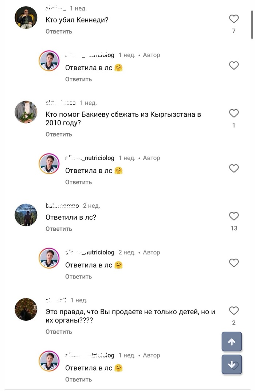Like the comment "Кто убил Кеннеди?"

(234, 19)
